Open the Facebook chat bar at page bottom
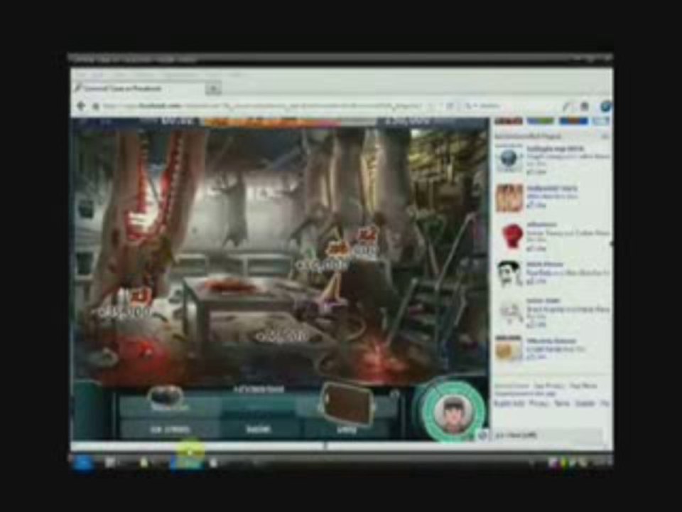Screen dimensions: 682x512 pyautogui.click(x=548, y=435)
